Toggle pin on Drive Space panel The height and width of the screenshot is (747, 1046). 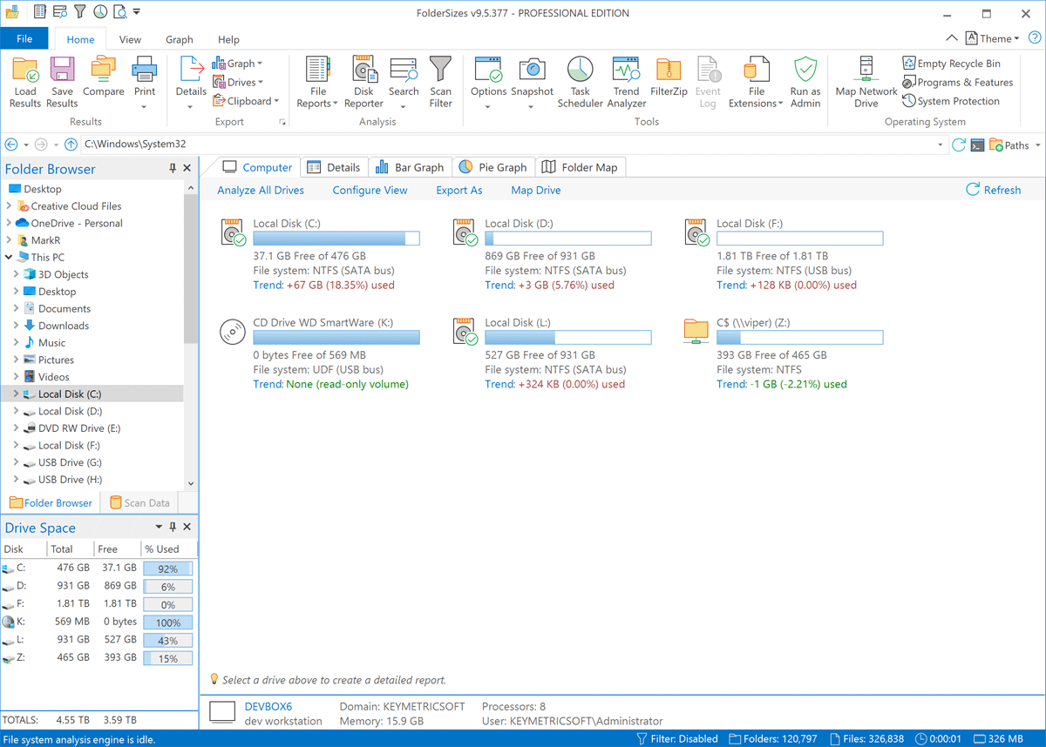coord(173,528)
